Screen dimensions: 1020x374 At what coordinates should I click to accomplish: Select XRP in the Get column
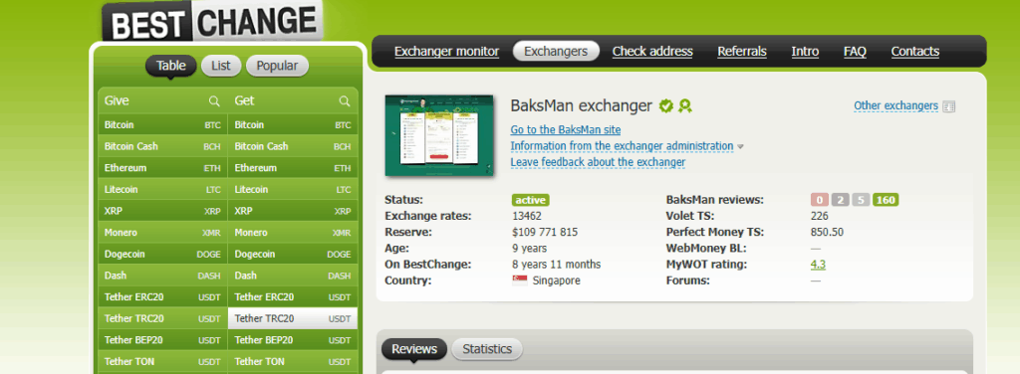[x=293, y=211]
